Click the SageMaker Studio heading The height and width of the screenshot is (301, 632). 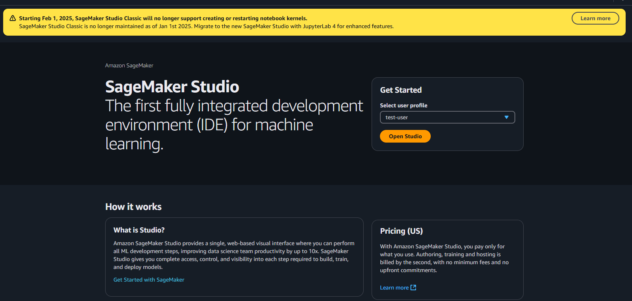[x=172, y=87]
